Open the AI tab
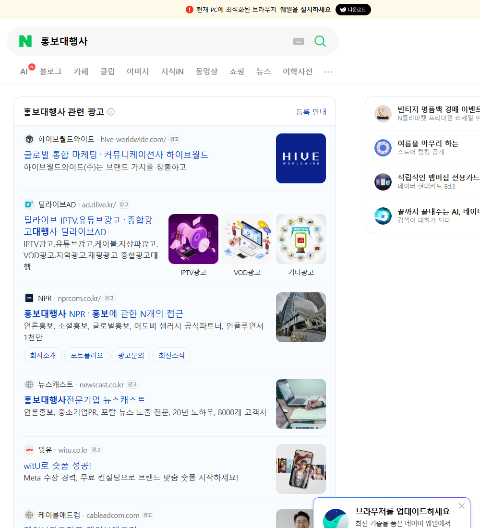 coord(24,72)
